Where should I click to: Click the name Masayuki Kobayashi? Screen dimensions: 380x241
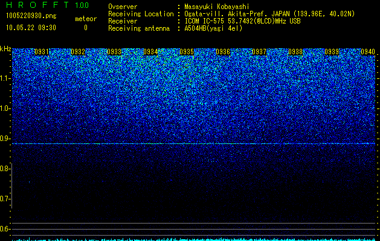[x=217, y=7]
